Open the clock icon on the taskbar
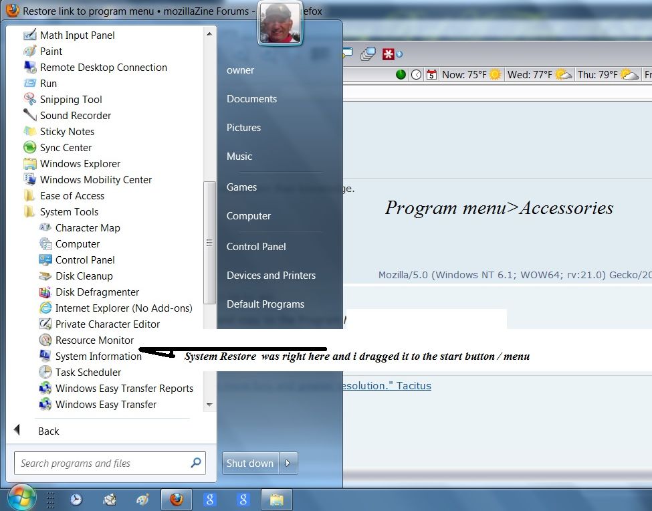Screen dimensions: 652x511 pos(76,500)
